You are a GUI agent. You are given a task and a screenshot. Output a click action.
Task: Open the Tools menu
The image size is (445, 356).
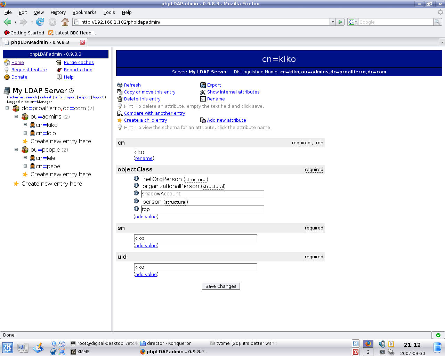click(109, 13)
